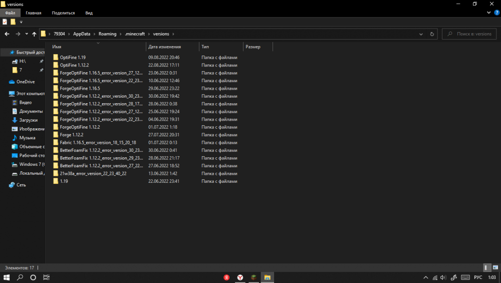Open Изображения in the sidebar

28,129
